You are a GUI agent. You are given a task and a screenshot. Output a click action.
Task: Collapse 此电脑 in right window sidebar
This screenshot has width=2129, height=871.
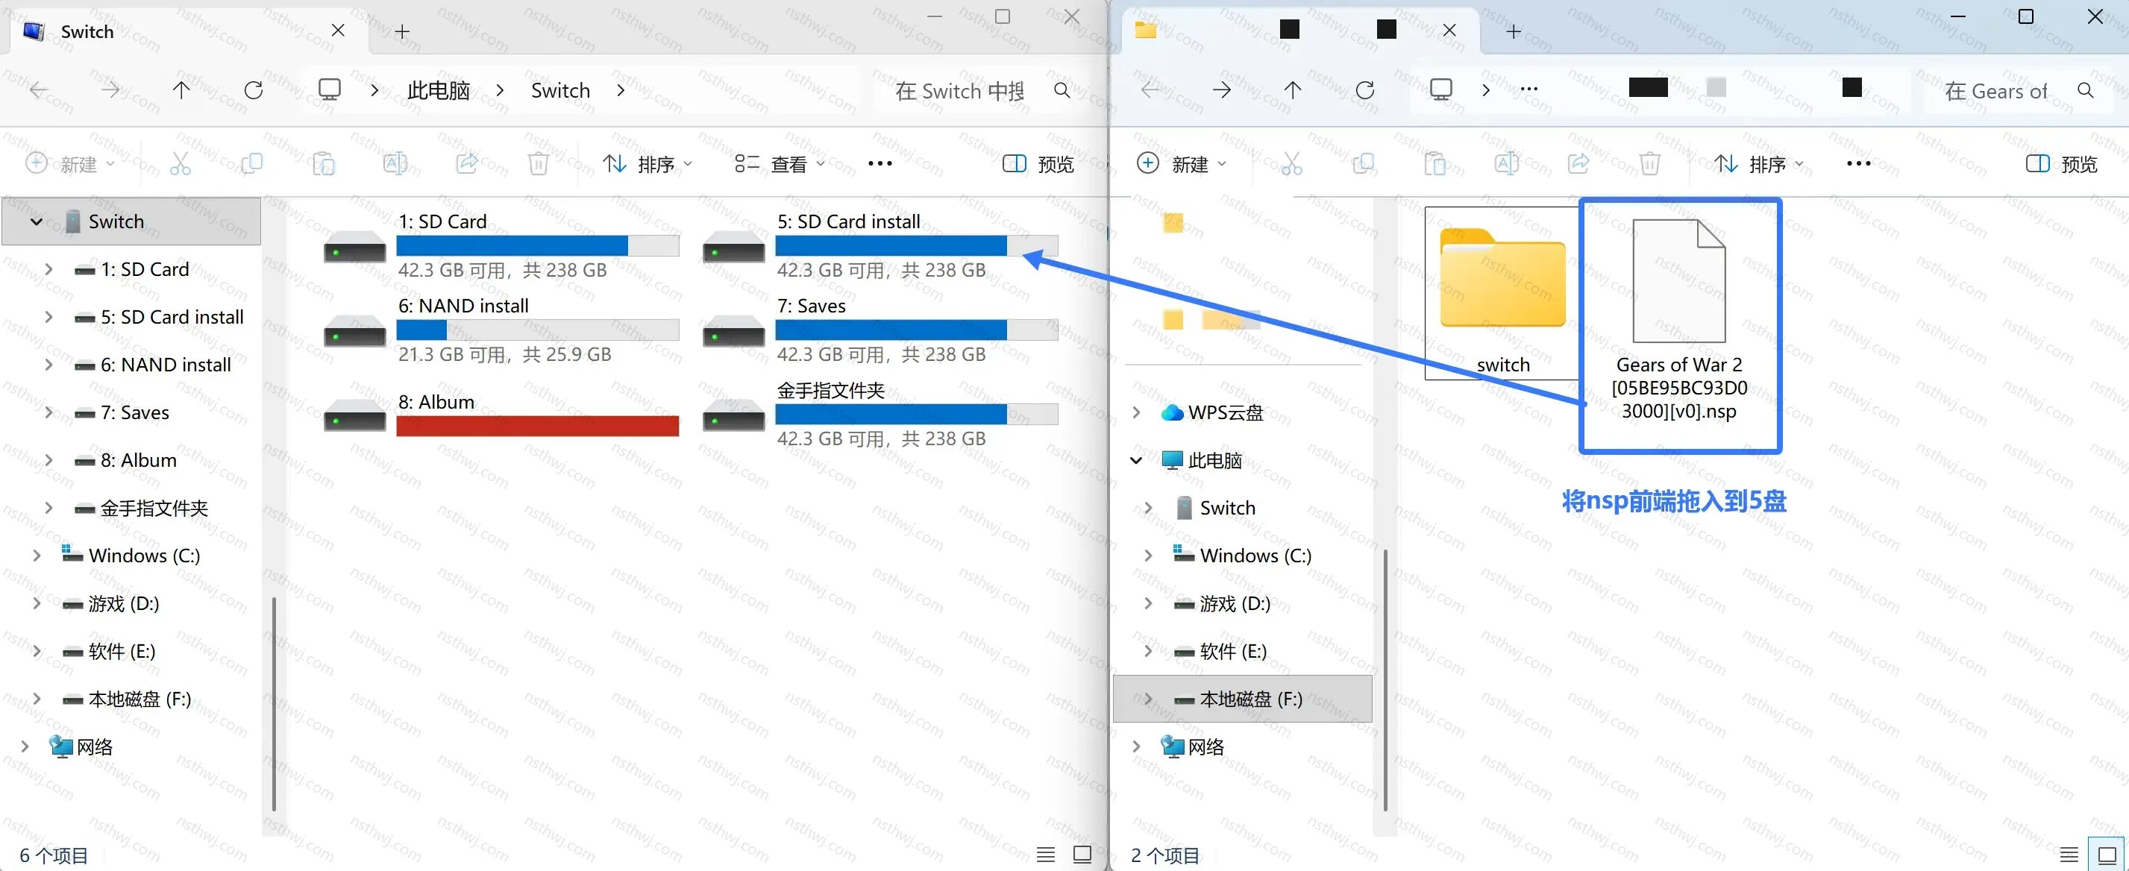click(x=1136, y=460)
